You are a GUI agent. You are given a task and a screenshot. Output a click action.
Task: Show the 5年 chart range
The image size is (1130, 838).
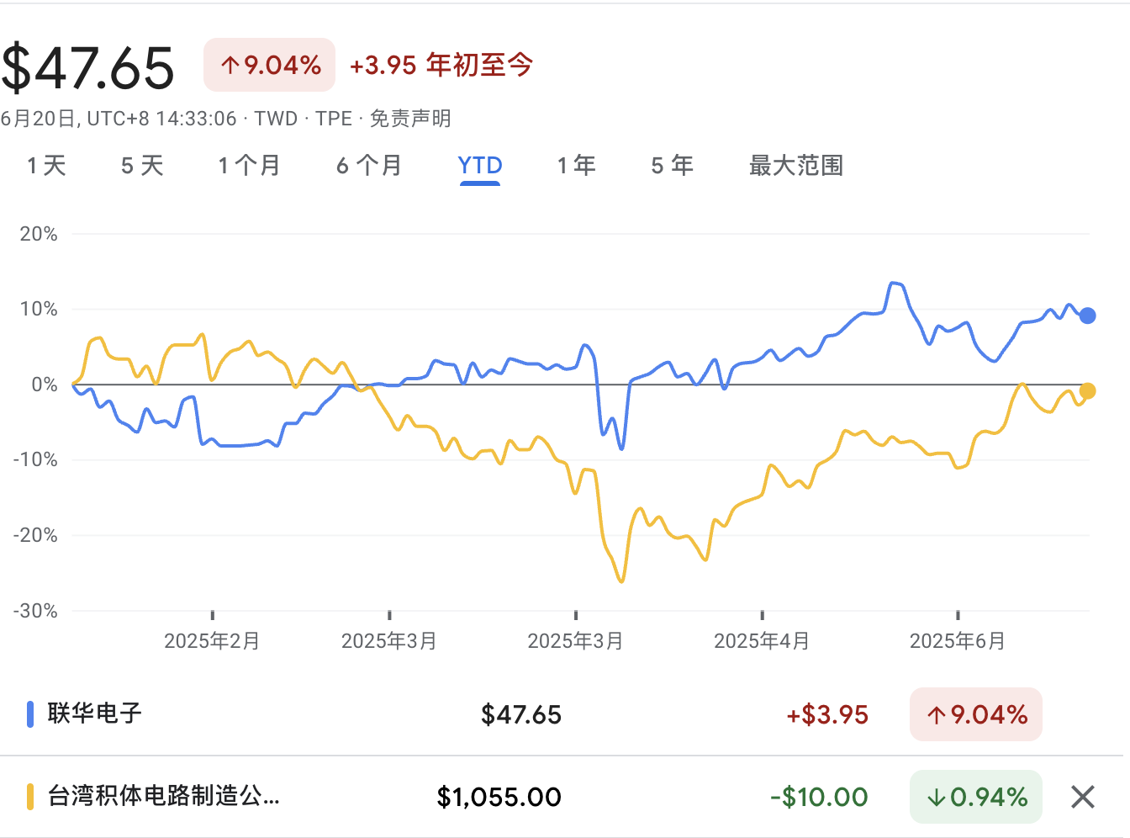673,166
